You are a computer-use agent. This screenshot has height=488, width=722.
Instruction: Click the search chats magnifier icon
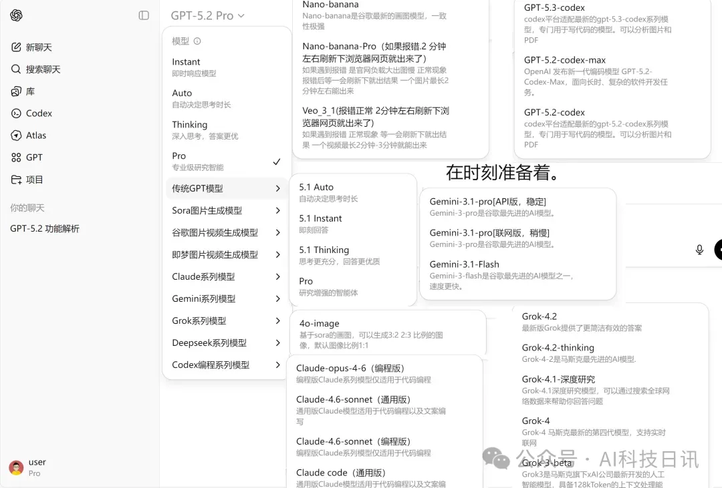(x=16, y=69)
